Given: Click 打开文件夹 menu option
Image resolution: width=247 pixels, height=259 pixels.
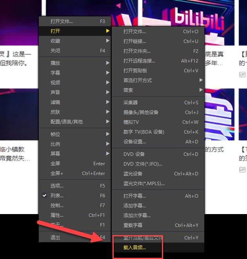Looking at the screenshot, I should [x=137, y=51].
